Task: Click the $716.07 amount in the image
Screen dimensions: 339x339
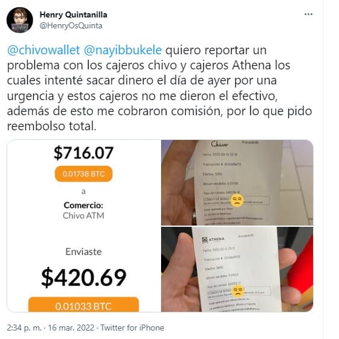Action: (84, 153)
